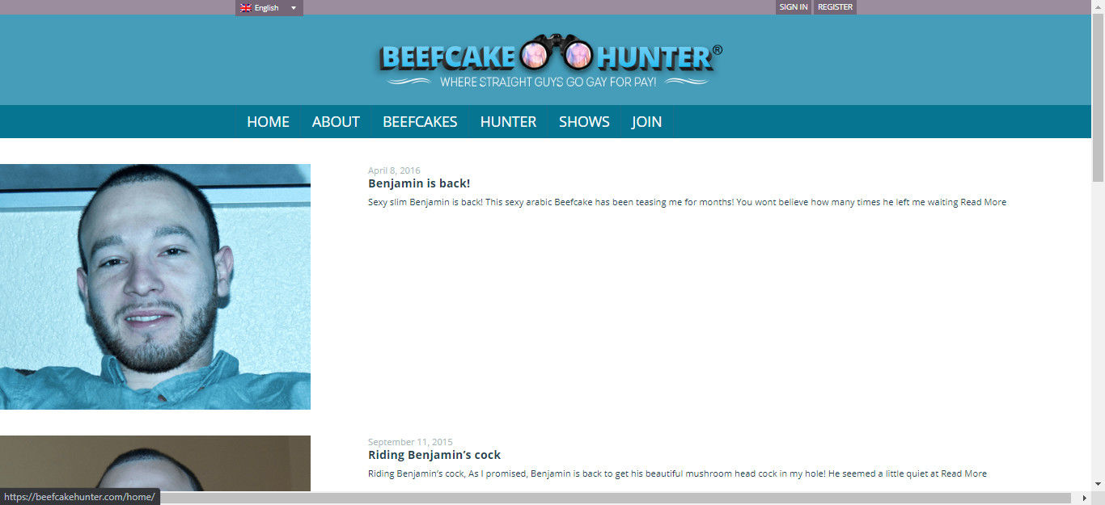Open the 'Riding Benjamin's cock' post title
The width and height of the screenshot is (1105, 505).
(x=434, y=455)
